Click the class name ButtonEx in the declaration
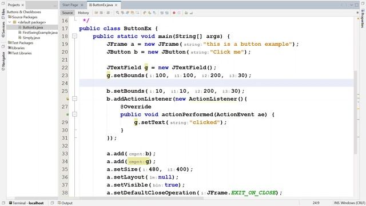This screenshot has width=366, height=206. pyautogui.click(x=137, y=29)
